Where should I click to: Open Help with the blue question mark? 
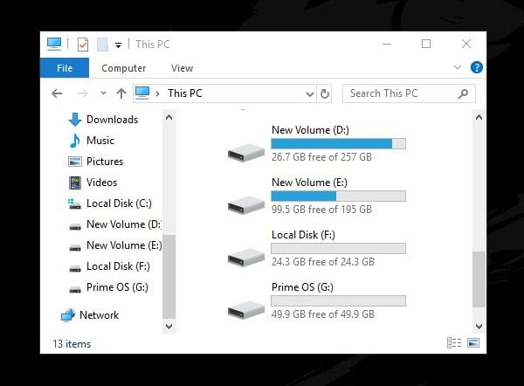coord(476,67)
